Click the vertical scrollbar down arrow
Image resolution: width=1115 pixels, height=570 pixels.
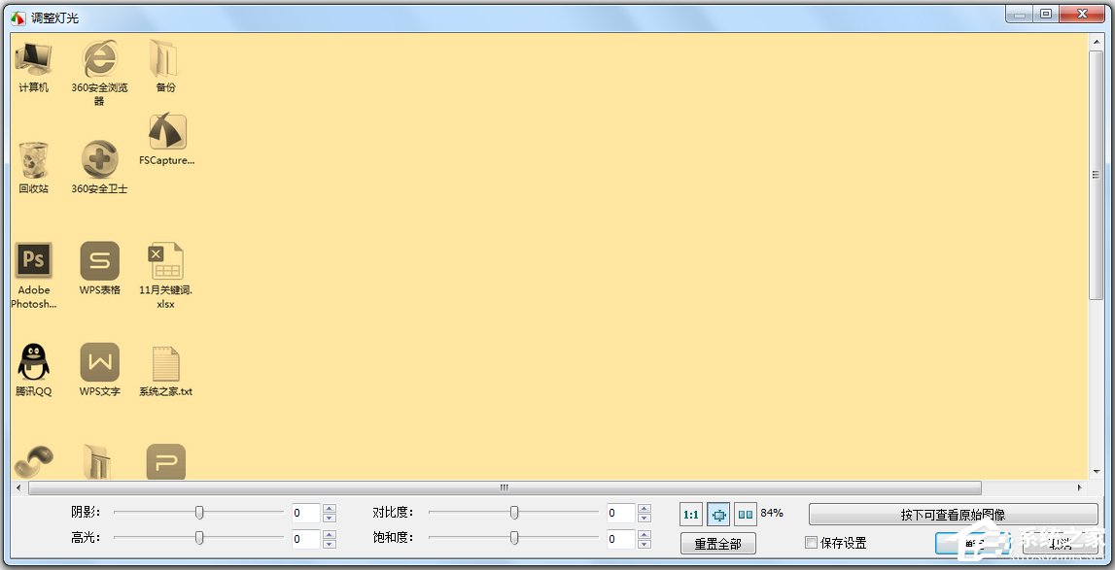pyautogui.click(x=1096, y=471)
